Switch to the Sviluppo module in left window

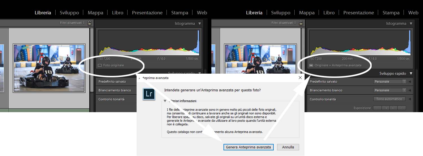pos(69,13)
